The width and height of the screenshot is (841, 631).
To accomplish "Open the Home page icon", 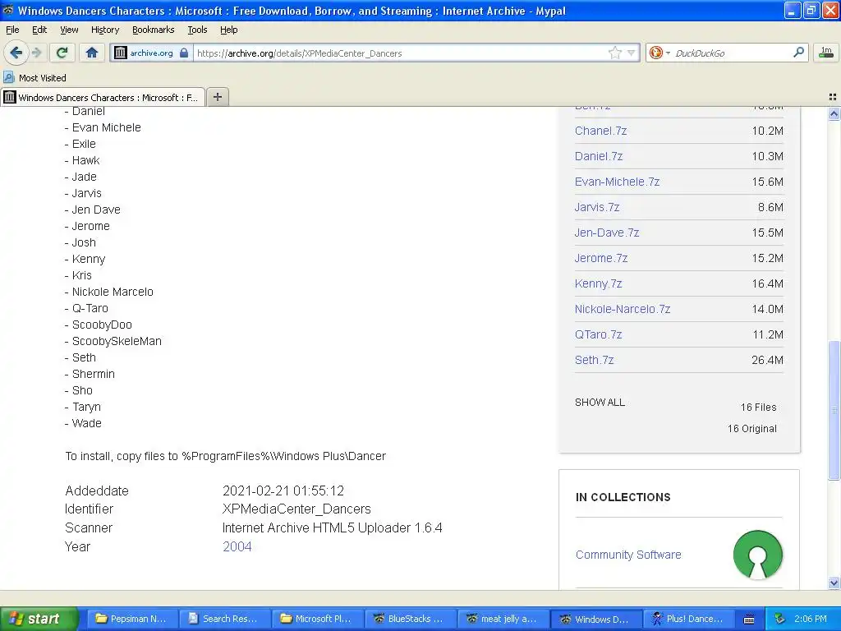I will (x=92, y=53).
